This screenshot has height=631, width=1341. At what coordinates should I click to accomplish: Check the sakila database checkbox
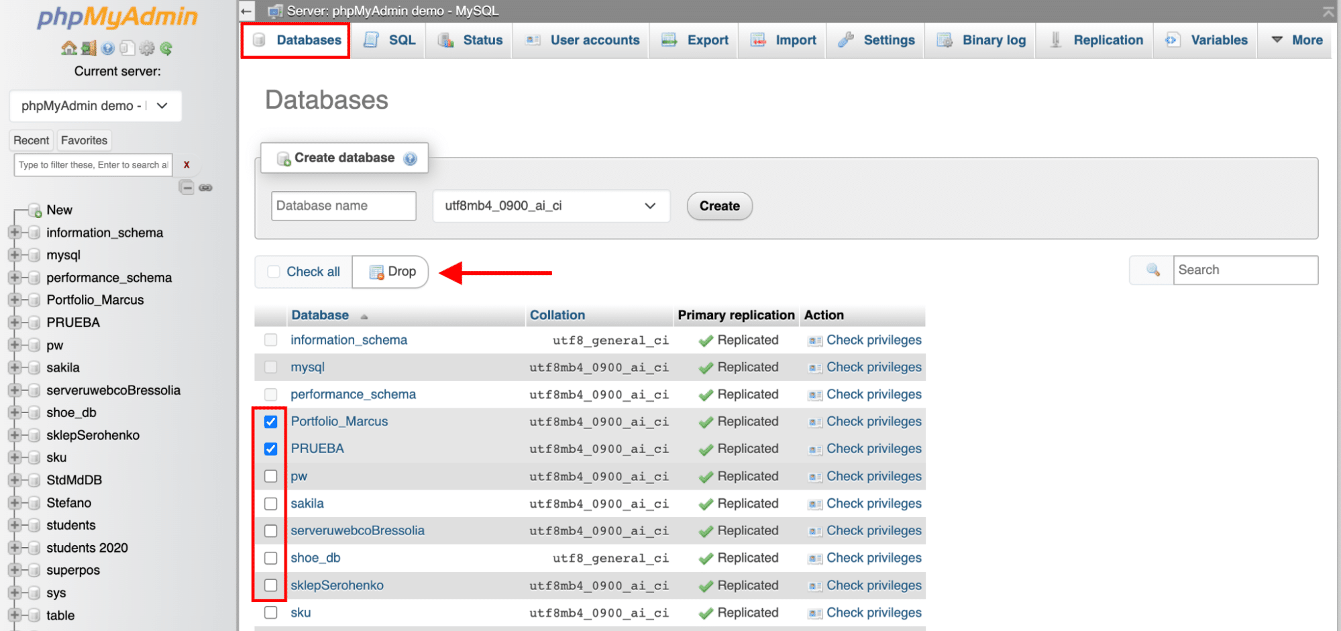point(270,503)
